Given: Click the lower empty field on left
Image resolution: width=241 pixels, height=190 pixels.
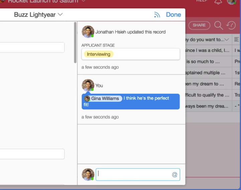Looking at the screenshot, I should click(32, 154).
